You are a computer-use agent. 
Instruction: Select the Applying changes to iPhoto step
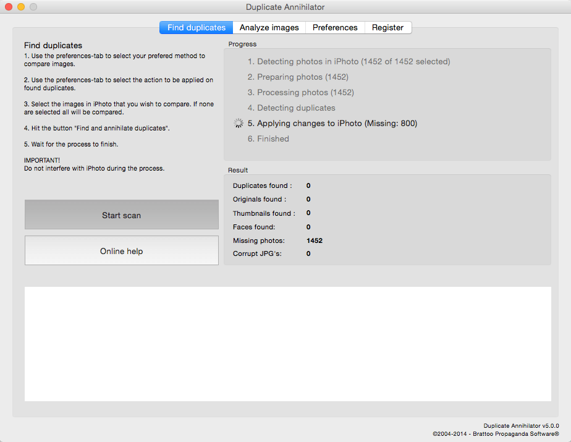(x=332, y=124)
